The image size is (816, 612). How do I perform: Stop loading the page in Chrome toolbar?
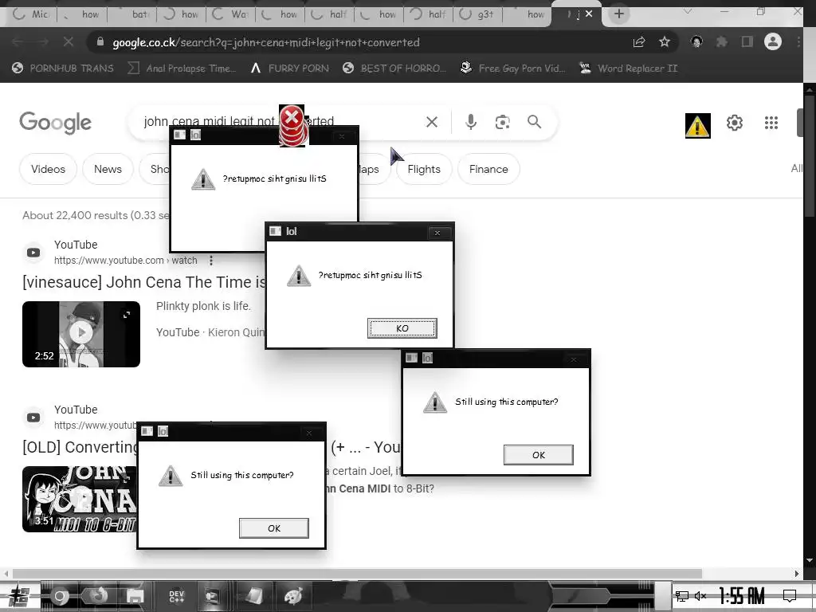coord(69,42)
